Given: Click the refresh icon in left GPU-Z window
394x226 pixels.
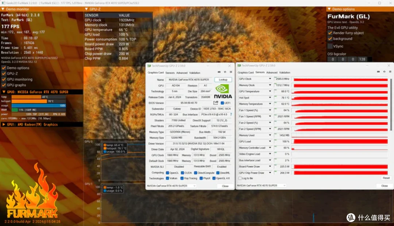Looking at the screenshot, I should click(225, 72).
